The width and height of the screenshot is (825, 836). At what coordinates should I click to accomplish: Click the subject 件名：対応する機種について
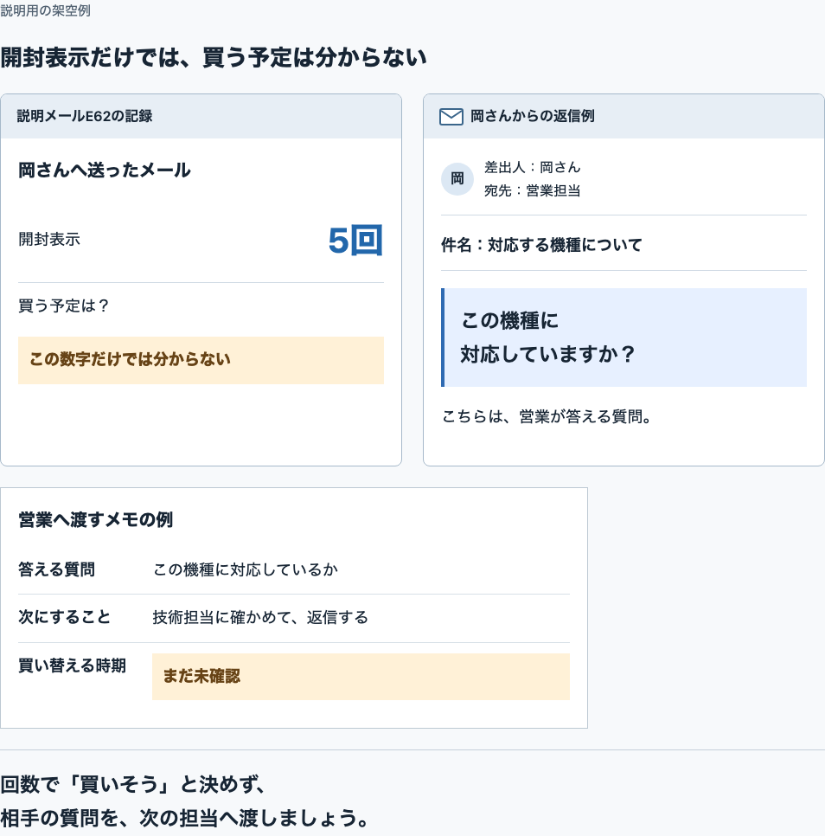click(541, 245)
